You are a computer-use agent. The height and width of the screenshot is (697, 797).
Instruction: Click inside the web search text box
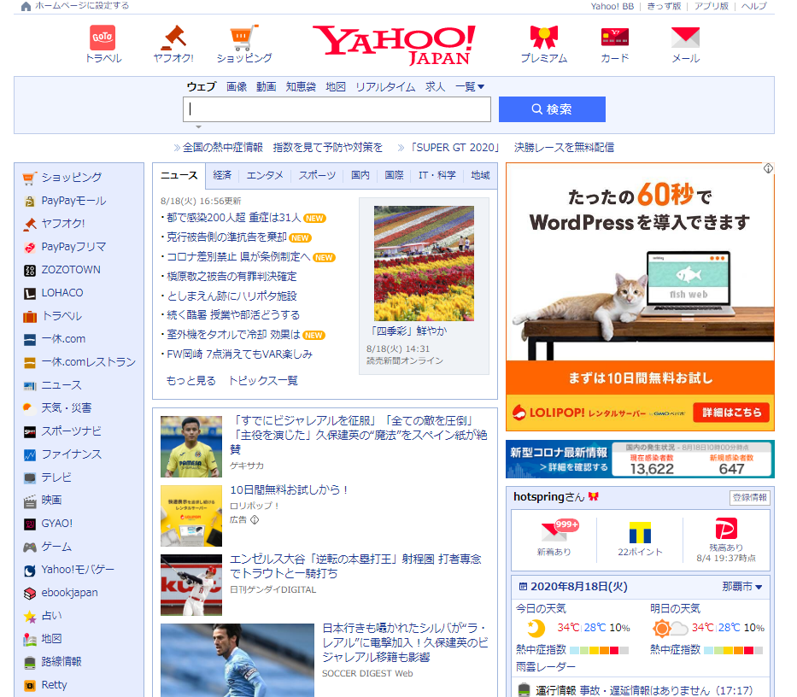tap(337, 109)
